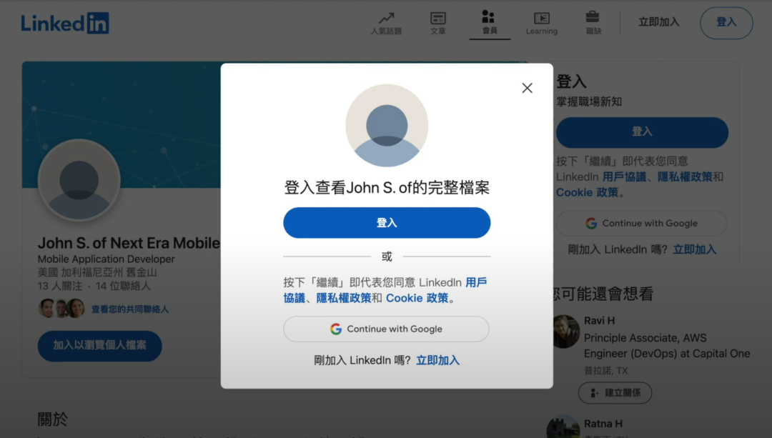This screenshot has width=772, height=438.
Task: Open the 人氣話題 trending icon
Action: pyautogui.click(x=386, y=23)
